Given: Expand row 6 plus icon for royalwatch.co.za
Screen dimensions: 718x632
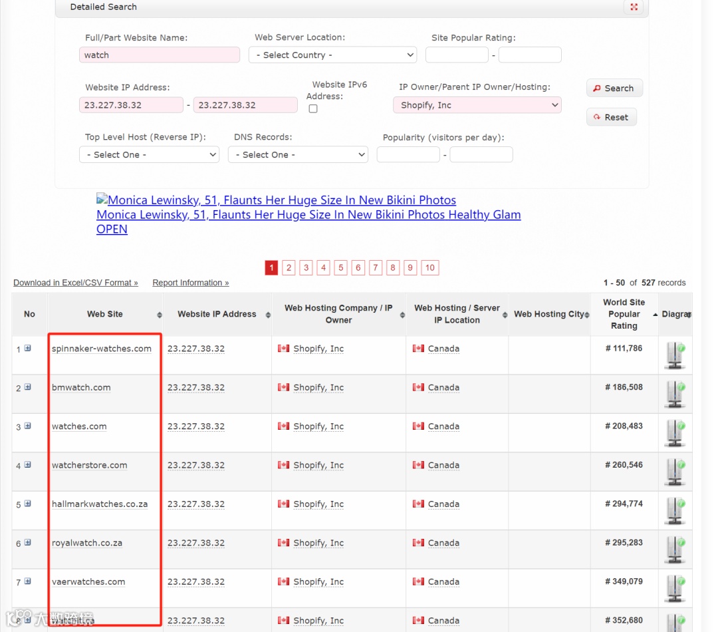Looking at the screenshot, I should click(x=28, y=543).
